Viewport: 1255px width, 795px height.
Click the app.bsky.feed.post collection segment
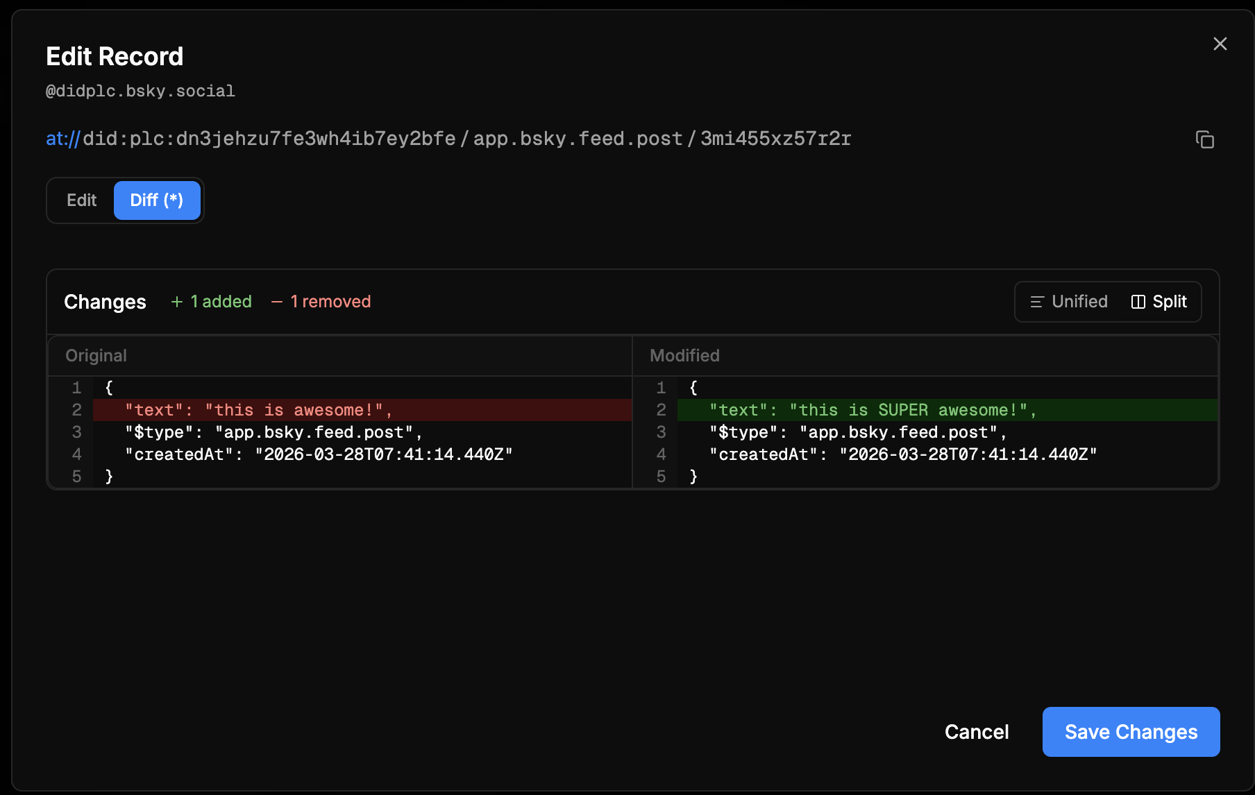pos(578,139)
